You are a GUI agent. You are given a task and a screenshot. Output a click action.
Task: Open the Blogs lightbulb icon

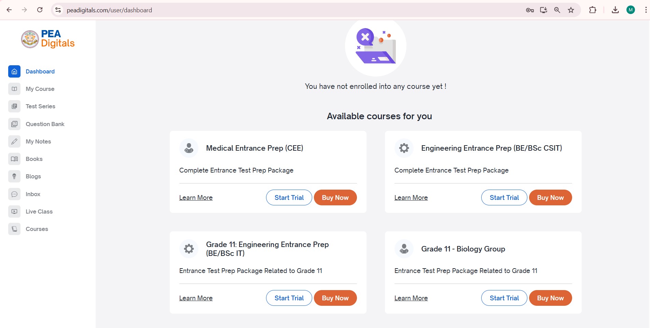point(14,176)
